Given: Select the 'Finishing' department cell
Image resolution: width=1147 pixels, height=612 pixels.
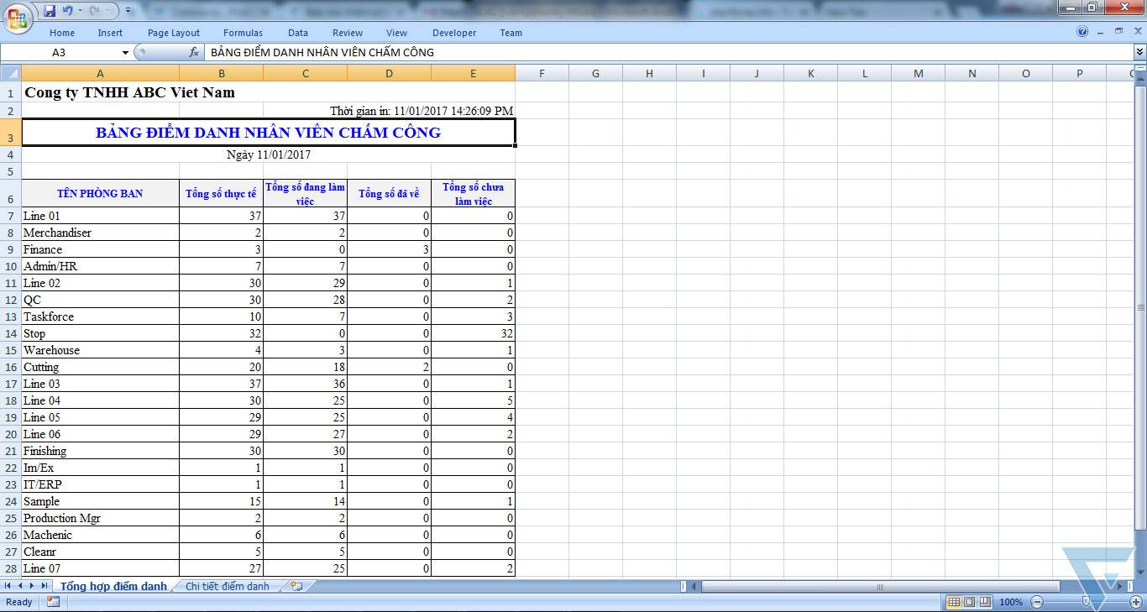Looking at the screenshot, I should [x=101, y=451].
